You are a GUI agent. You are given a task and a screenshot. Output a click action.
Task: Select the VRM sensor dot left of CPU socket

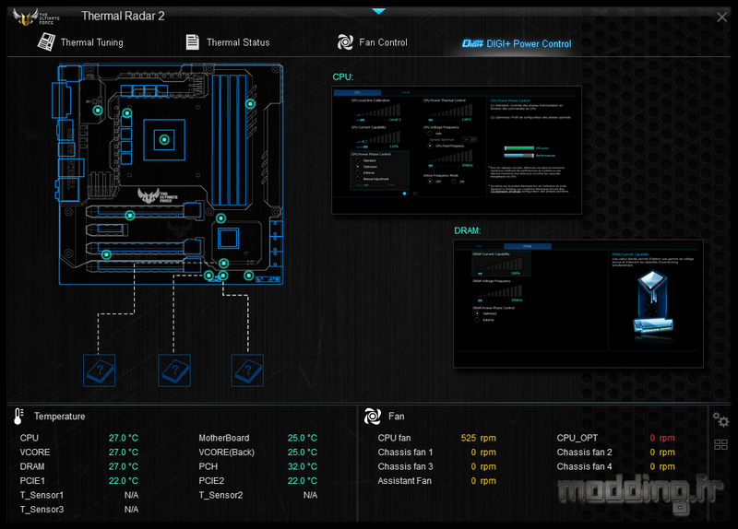pyautogui.click(x=127, y=113)
